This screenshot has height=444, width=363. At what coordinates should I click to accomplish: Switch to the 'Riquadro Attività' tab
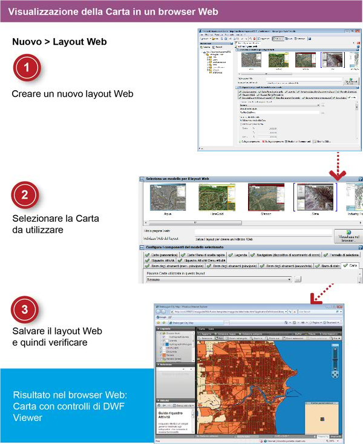pos(160,260)
